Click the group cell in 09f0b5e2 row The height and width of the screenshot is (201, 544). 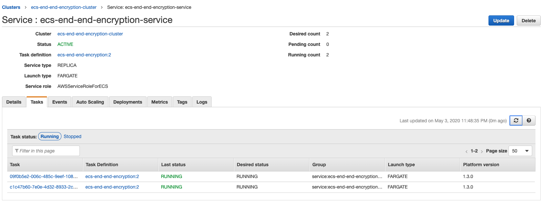pos(347,176)
